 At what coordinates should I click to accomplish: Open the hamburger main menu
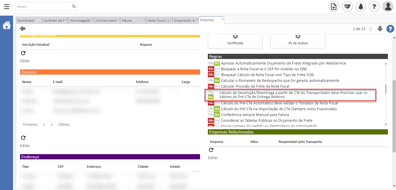(x=6, y=6)
